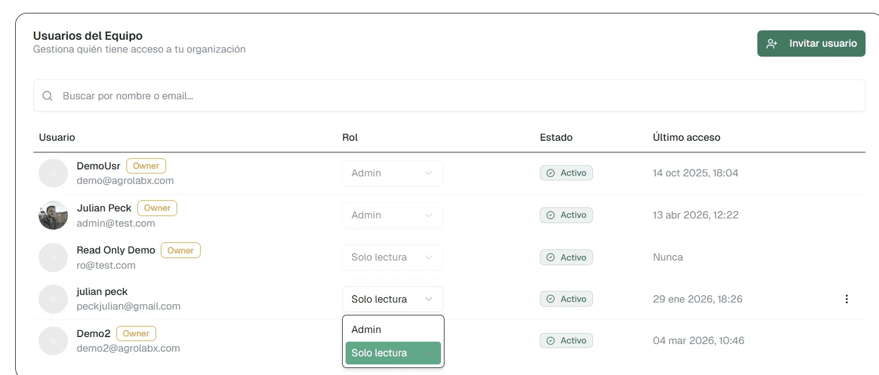Click the Demo2 user avatar
This screenshot has height=375, width=879.
53,341
